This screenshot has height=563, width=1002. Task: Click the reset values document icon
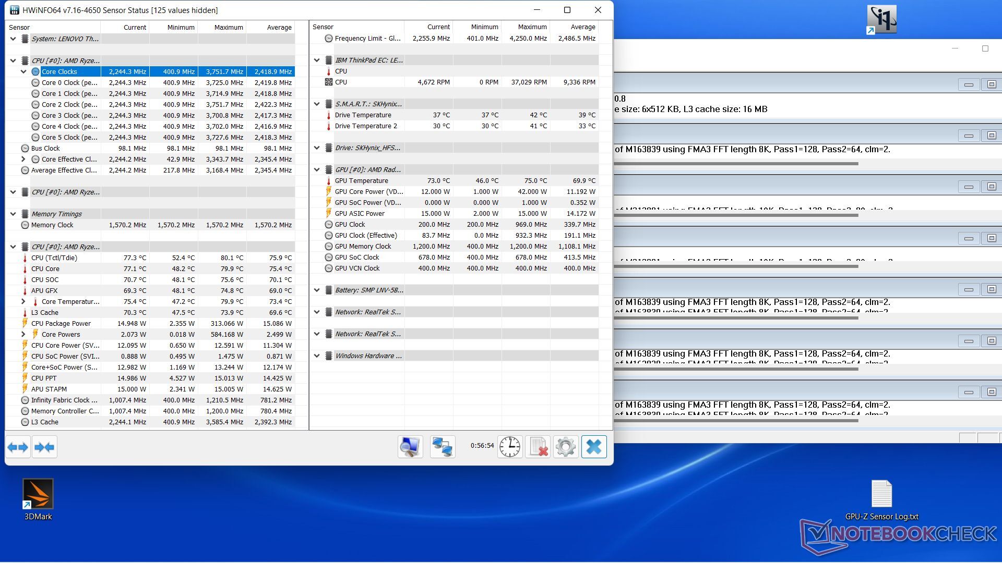coord(538,447)
